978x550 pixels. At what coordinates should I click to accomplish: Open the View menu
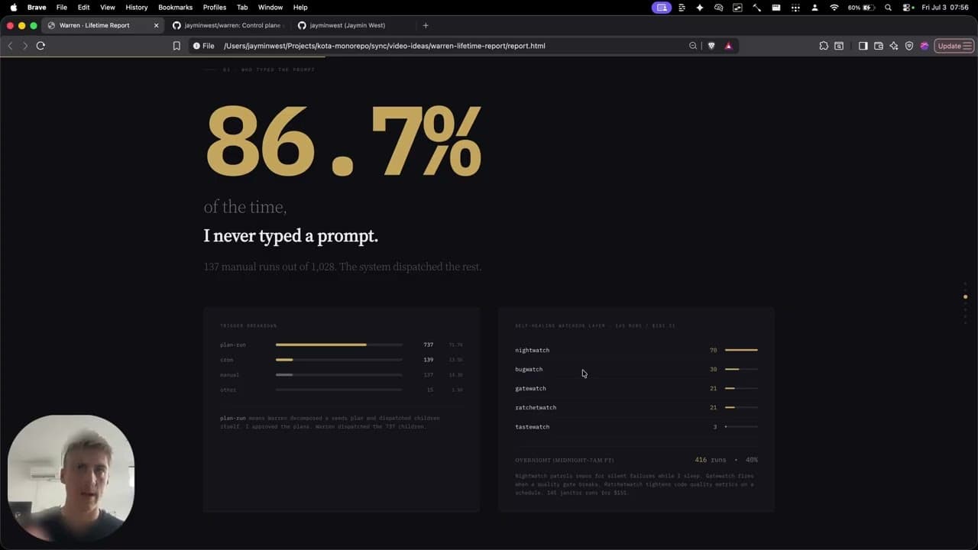[108, 7]
